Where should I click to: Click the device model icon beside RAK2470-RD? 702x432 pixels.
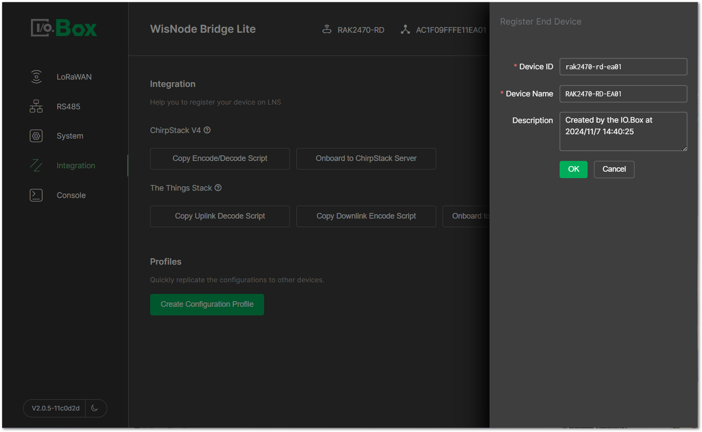coord(327,29)
